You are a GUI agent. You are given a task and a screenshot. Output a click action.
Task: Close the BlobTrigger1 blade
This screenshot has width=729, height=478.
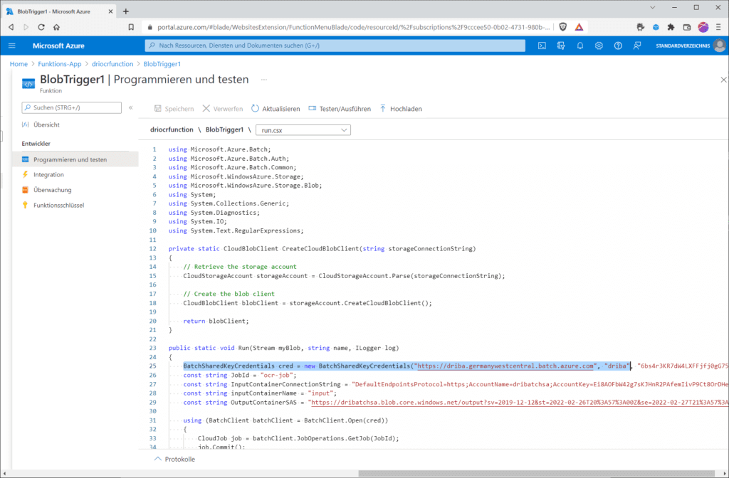[x=723, y=80]
